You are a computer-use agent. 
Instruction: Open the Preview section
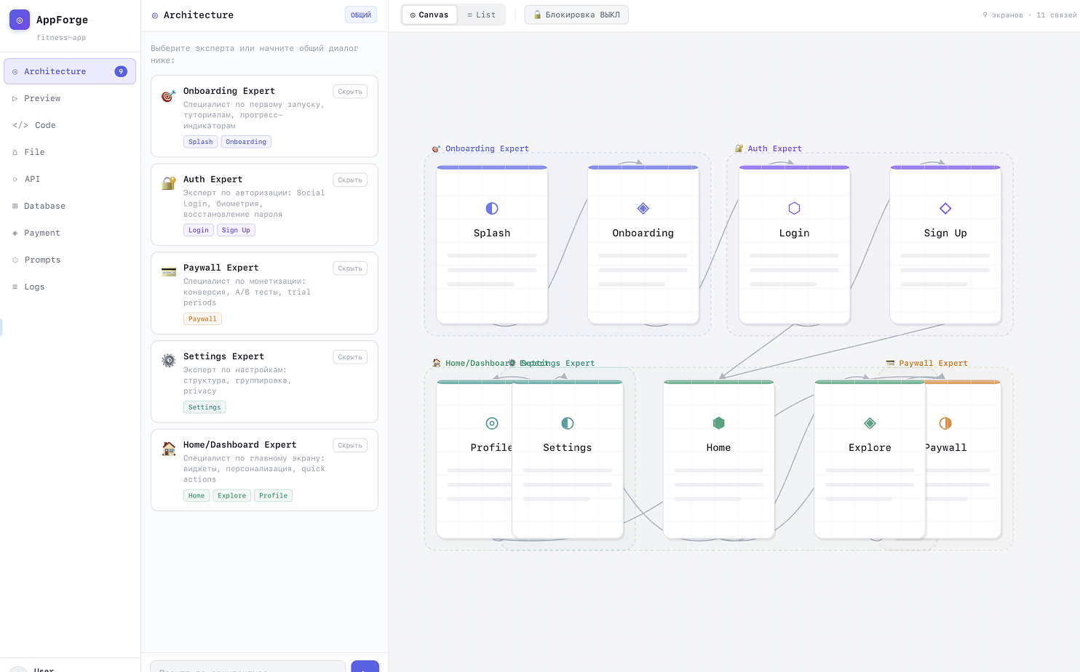(42, 97)
